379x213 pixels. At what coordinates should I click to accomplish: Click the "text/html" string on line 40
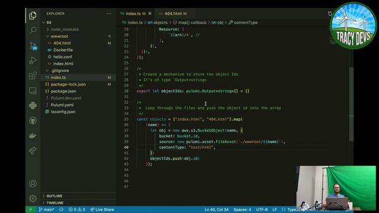201,147
